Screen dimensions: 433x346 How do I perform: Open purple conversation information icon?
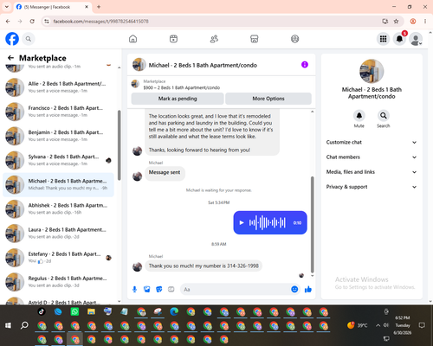pyautogui.click(x=305, y=65)
